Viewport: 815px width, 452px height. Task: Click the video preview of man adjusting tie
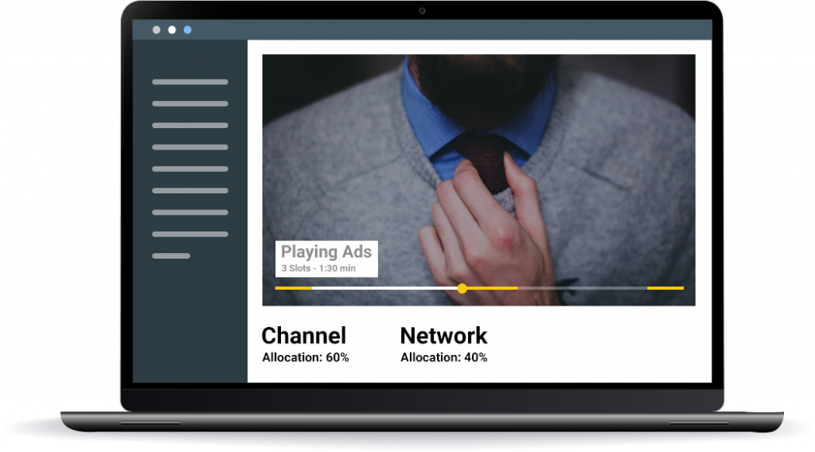coord(478,180)
